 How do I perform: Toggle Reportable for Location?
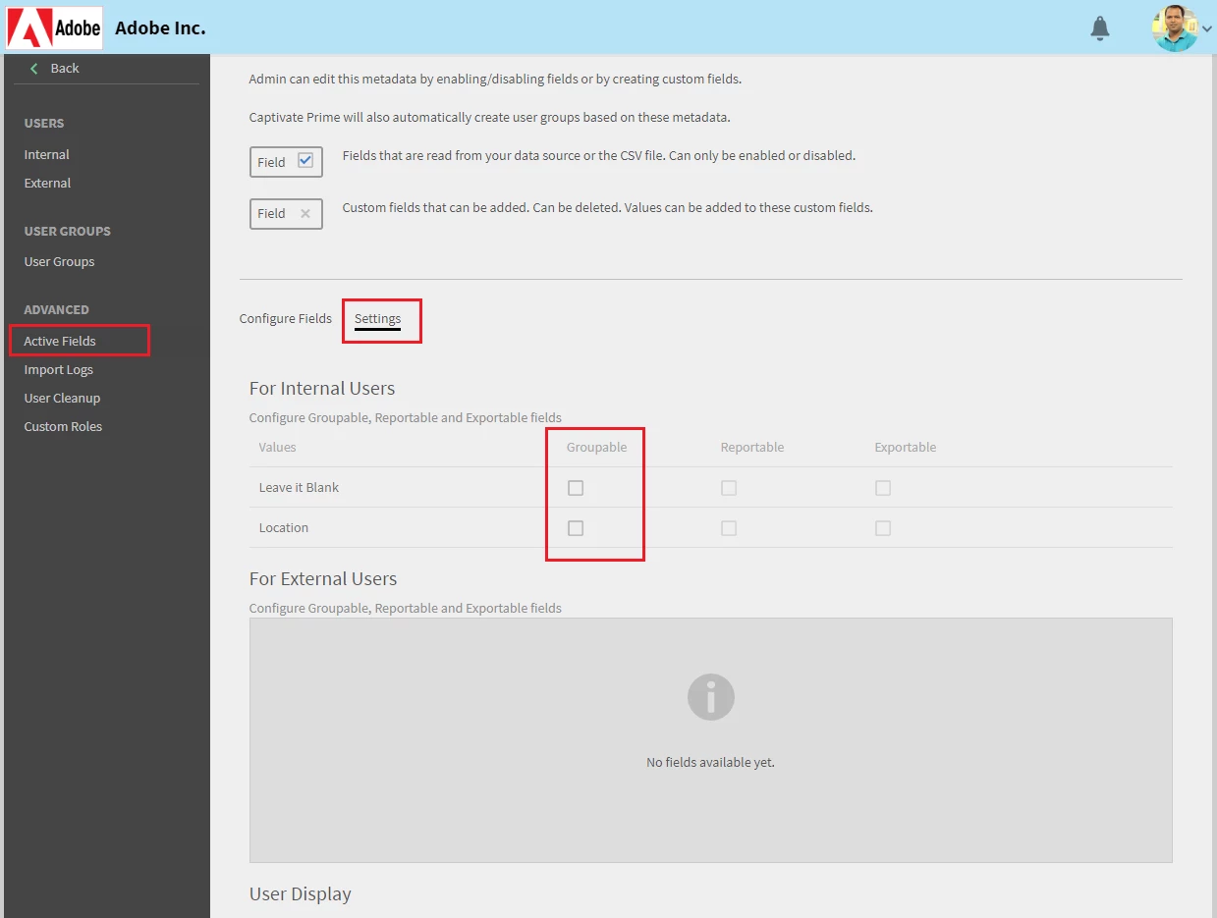(729, 528)
